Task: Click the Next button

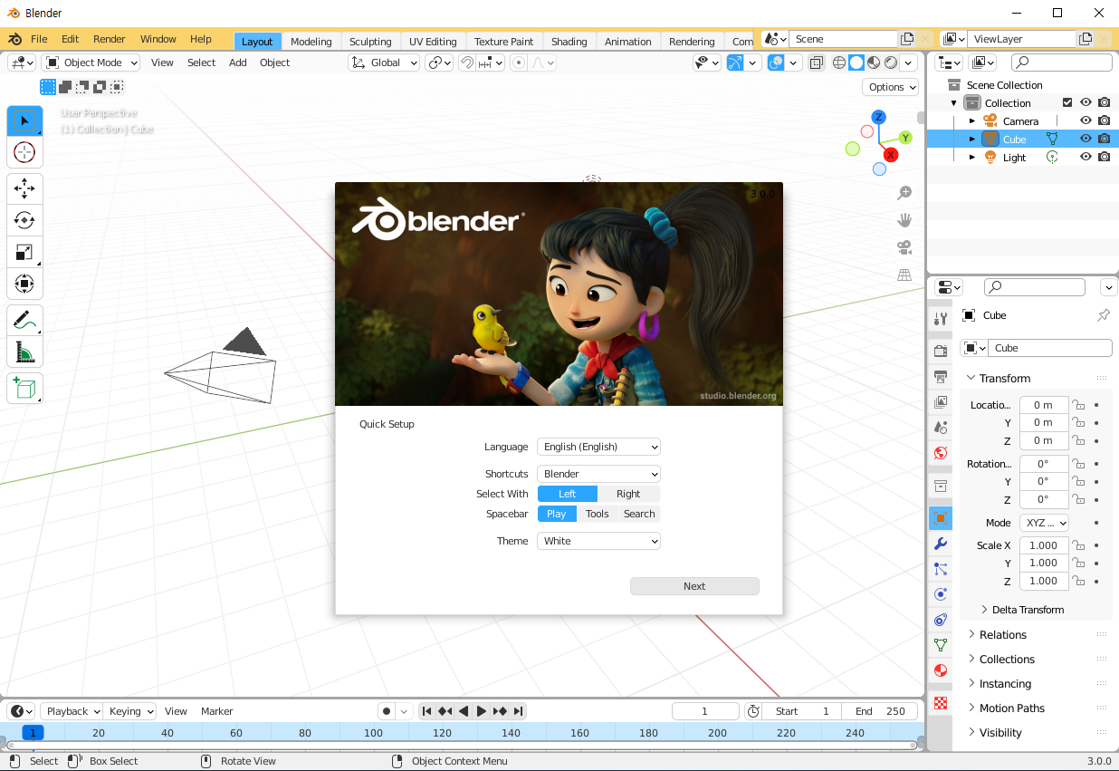Action: [x=694, y=586]
